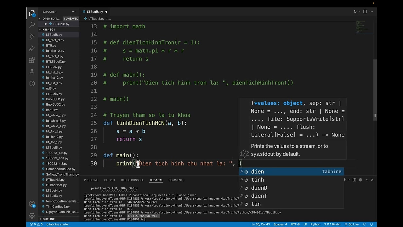Open BTLTBuoi7.py in explorer
This screenshot has height=227, width=403.
click(56, 61)
